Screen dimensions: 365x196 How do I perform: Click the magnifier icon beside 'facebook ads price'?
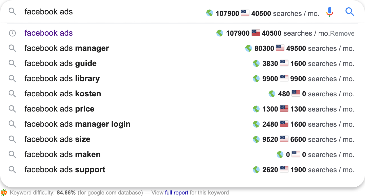(x=12, y=109)
